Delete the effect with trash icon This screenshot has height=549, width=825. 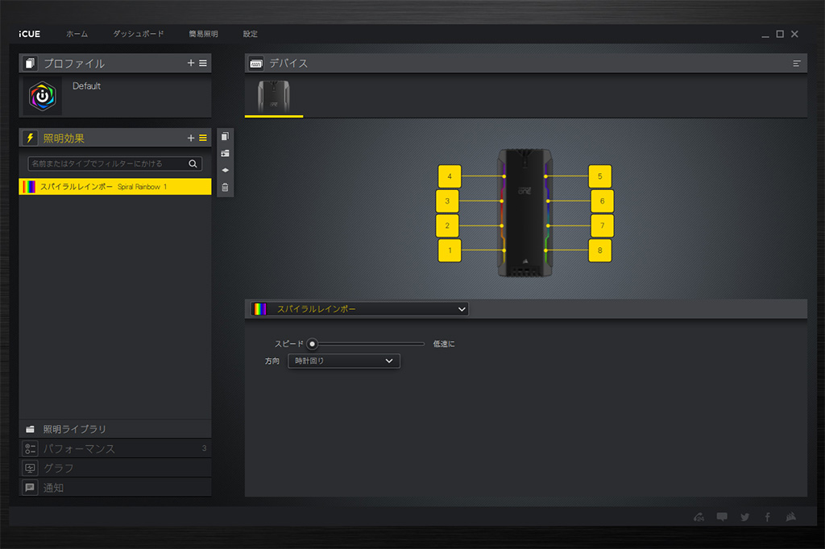pos(226,188)
